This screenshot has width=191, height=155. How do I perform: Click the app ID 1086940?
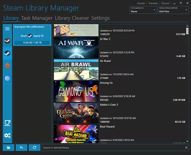(105, 122)
